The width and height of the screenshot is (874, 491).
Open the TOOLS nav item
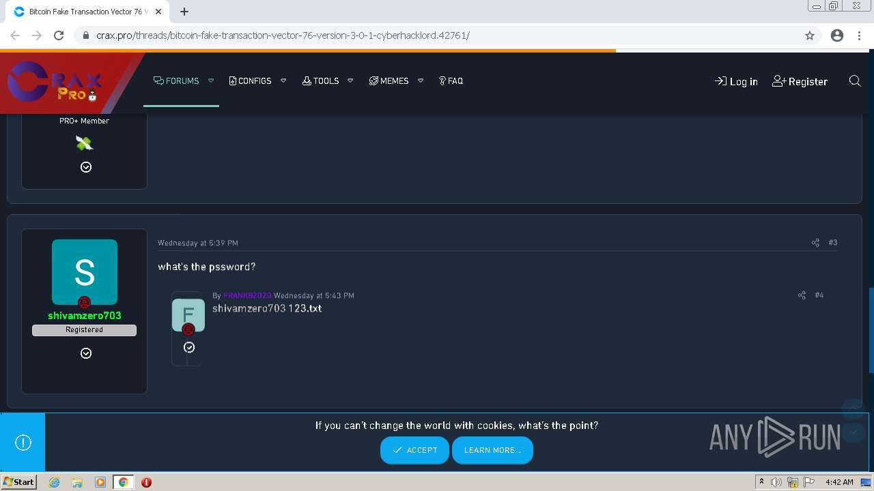click(x=320, y=80)
